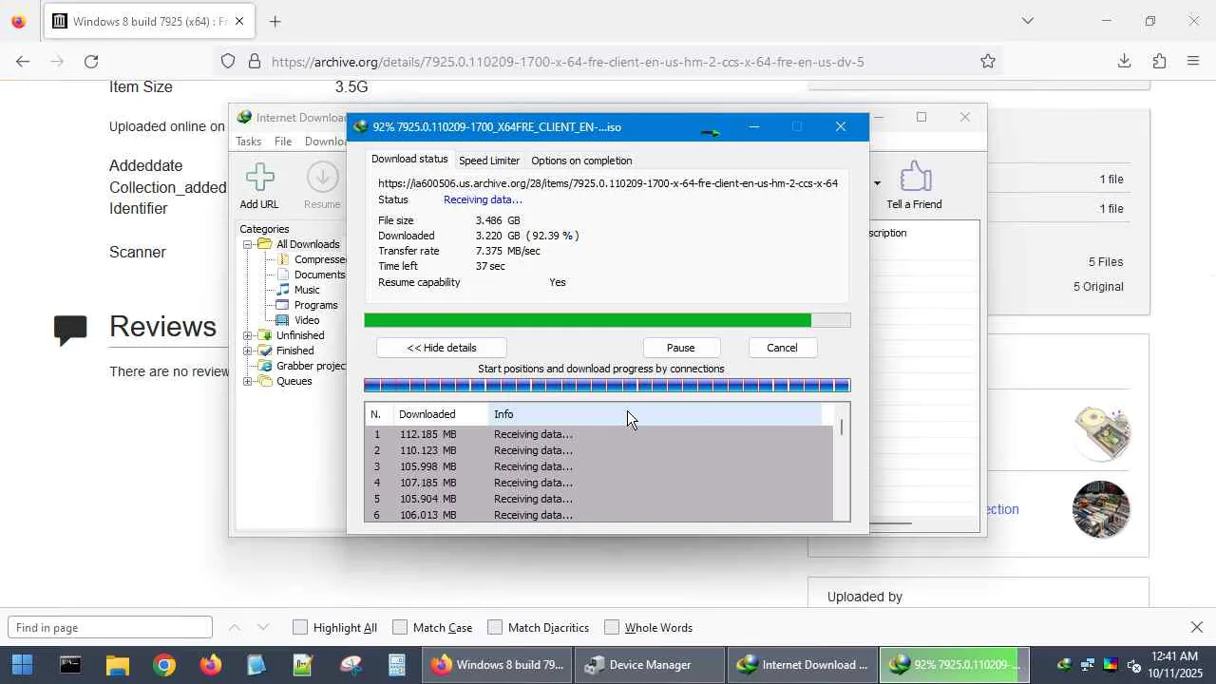The image size is (1216, 684).
Task: Click the IDM icon in the system tray
Action: 1064,665
